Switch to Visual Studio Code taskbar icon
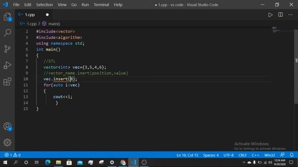The width and height of the screenshot is (298, 167). 134,162
